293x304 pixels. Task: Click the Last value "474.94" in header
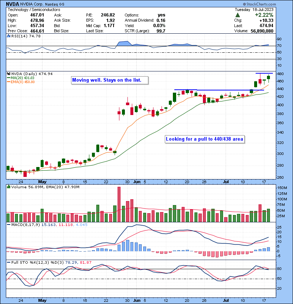click(x=266, y=26)
